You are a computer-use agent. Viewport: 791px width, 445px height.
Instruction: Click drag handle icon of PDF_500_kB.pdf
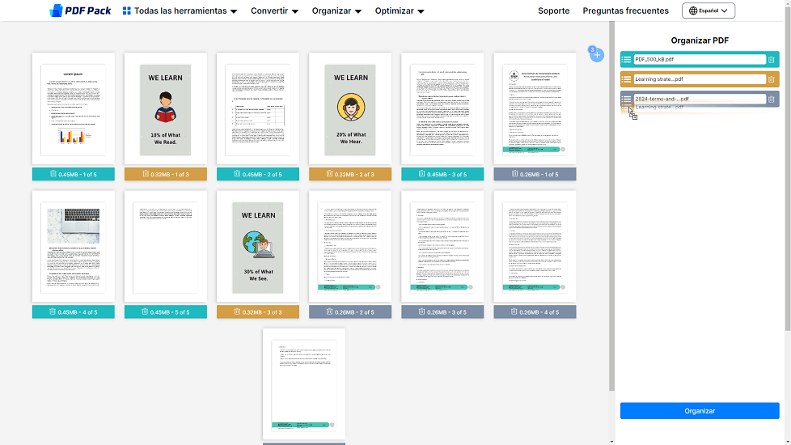point(627,59)
